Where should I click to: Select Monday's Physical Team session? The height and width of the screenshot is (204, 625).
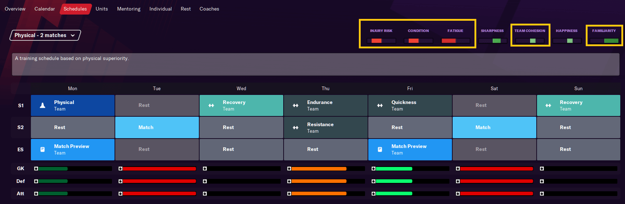[x=73, y=105]
